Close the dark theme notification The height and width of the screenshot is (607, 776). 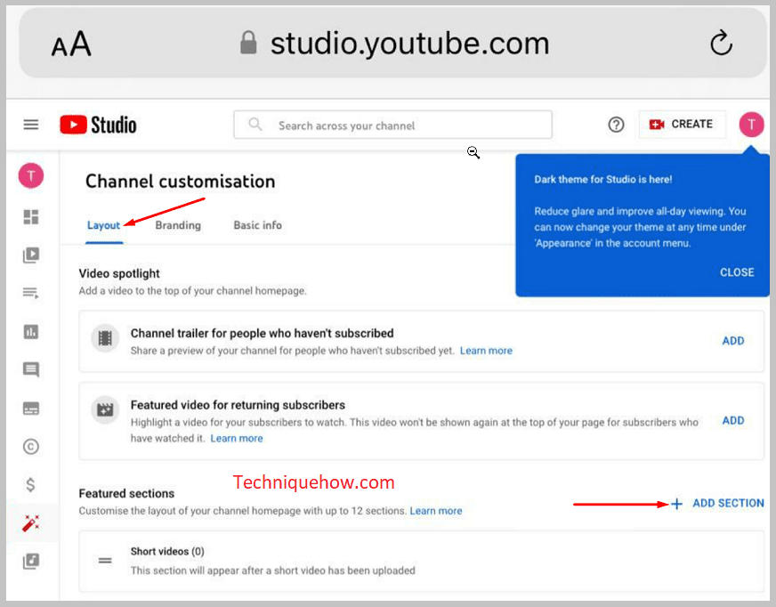tap(737, 272)
